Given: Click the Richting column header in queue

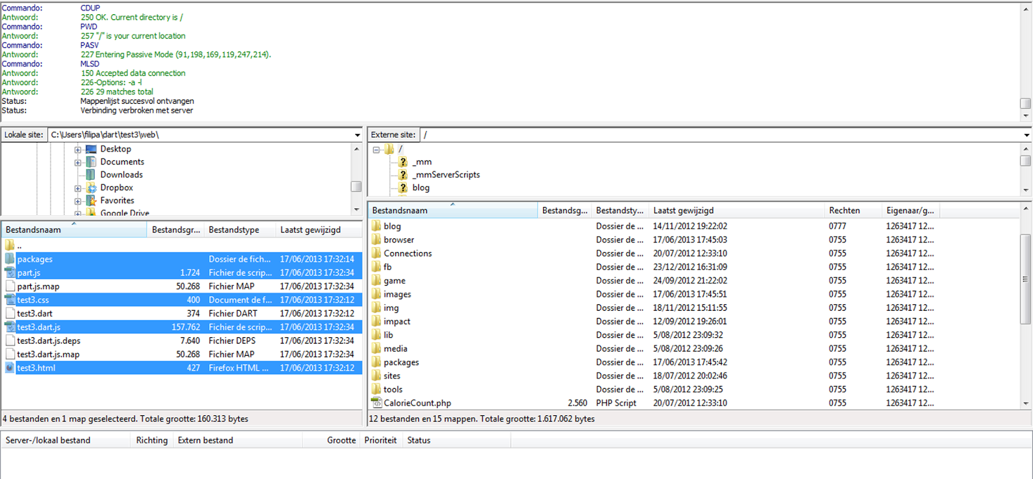Looking at the screenshot, I should coord(152,440).
